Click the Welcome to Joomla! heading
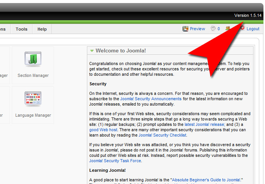This screenshot has height=184, width=265. coord(121,50)
